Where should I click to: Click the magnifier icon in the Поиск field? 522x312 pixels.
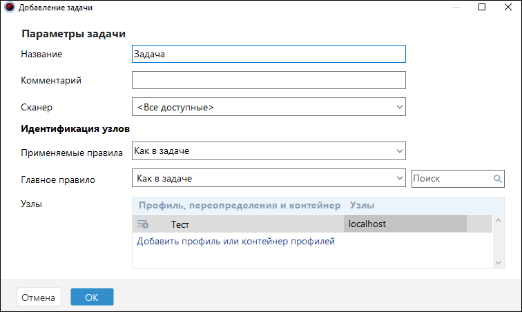point(498,179)
